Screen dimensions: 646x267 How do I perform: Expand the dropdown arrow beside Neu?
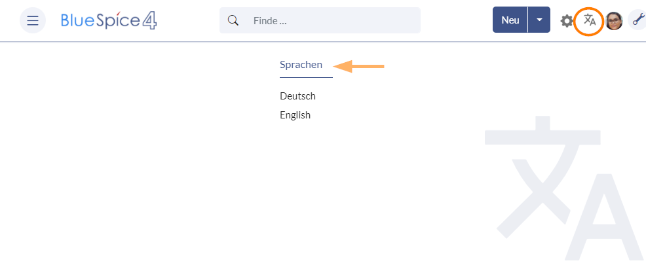pos(539,20)
